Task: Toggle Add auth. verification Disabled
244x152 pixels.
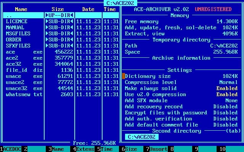Action: 181,119
